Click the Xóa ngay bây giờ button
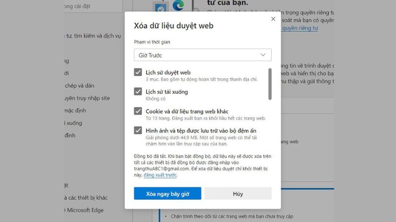 click(x=167, y=193)
